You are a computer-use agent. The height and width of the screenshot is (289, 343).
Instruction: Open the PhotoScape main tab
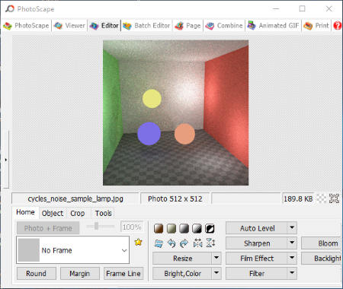26,26
